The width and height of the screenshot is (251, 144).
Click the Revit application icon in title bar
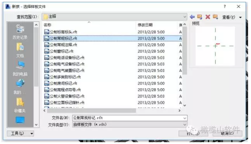[8, 7]
